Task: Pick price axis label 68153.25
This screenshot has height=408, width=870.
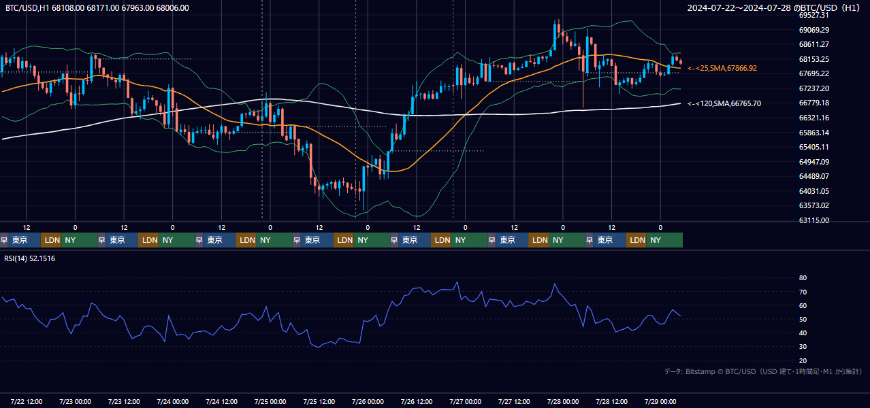Action: 813,59
